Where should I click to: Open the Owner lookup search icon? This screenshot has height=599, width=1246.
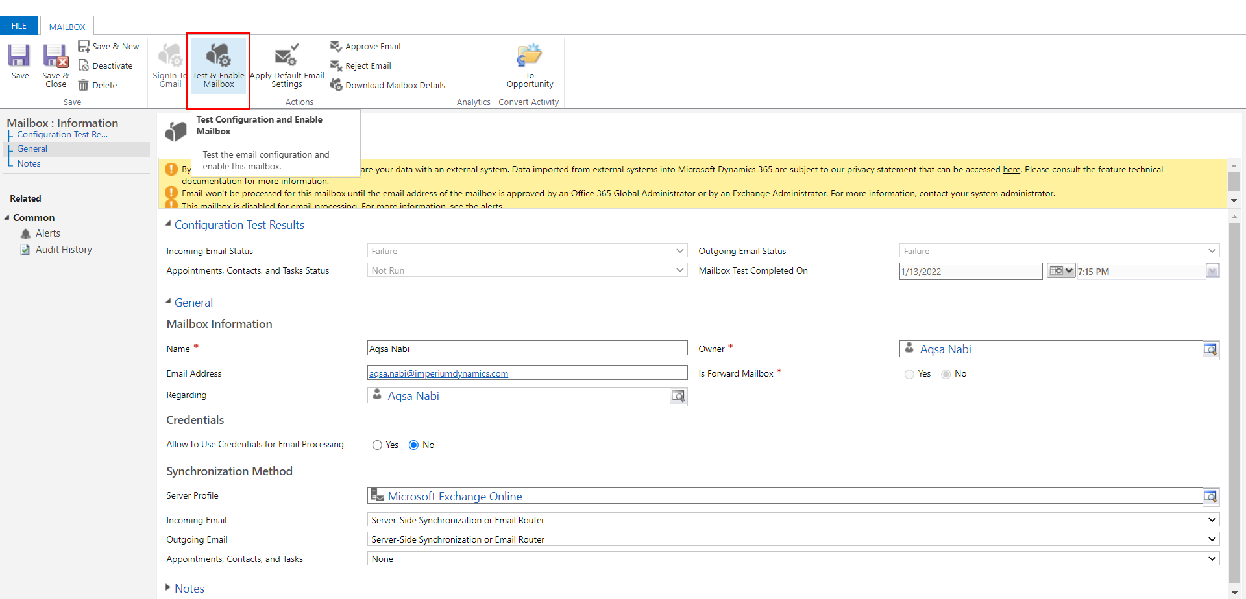(x=1210, y=349)
